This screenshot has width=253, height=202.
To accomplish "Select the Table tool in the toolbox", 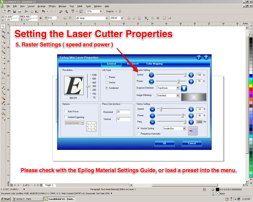I will 3,83.
